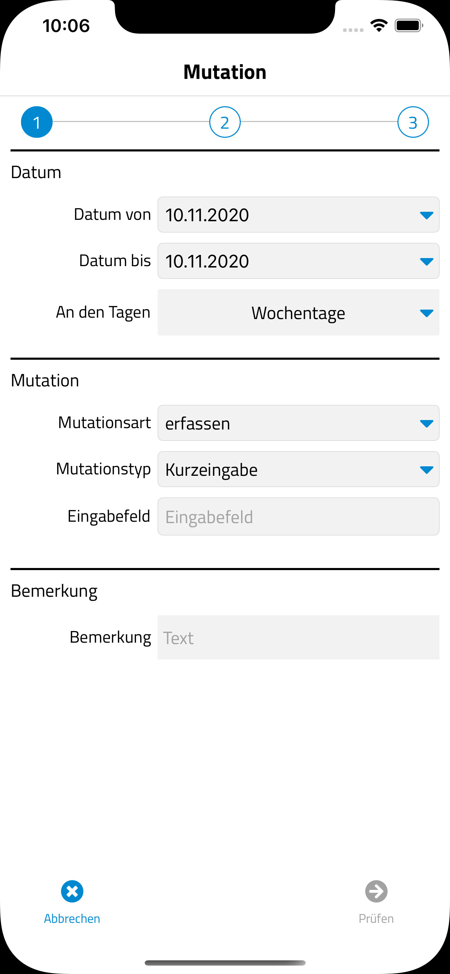Open the Datum von dropdown arrow
Screen dimensions: 450x974
click(x=427, y=215)
